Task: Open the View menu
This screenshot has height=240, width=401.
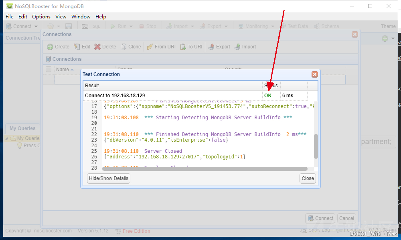Action: click(61, 16)
